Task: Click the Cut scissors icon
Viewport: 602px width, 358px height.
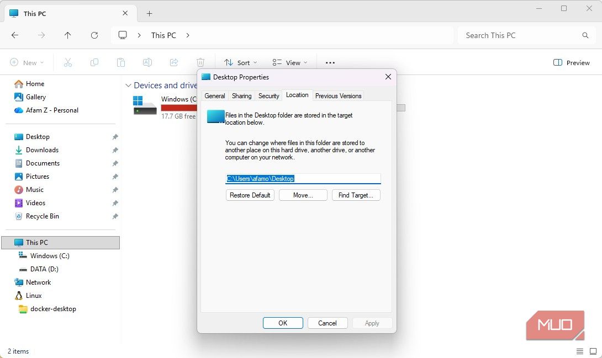Action: point(68,62)
